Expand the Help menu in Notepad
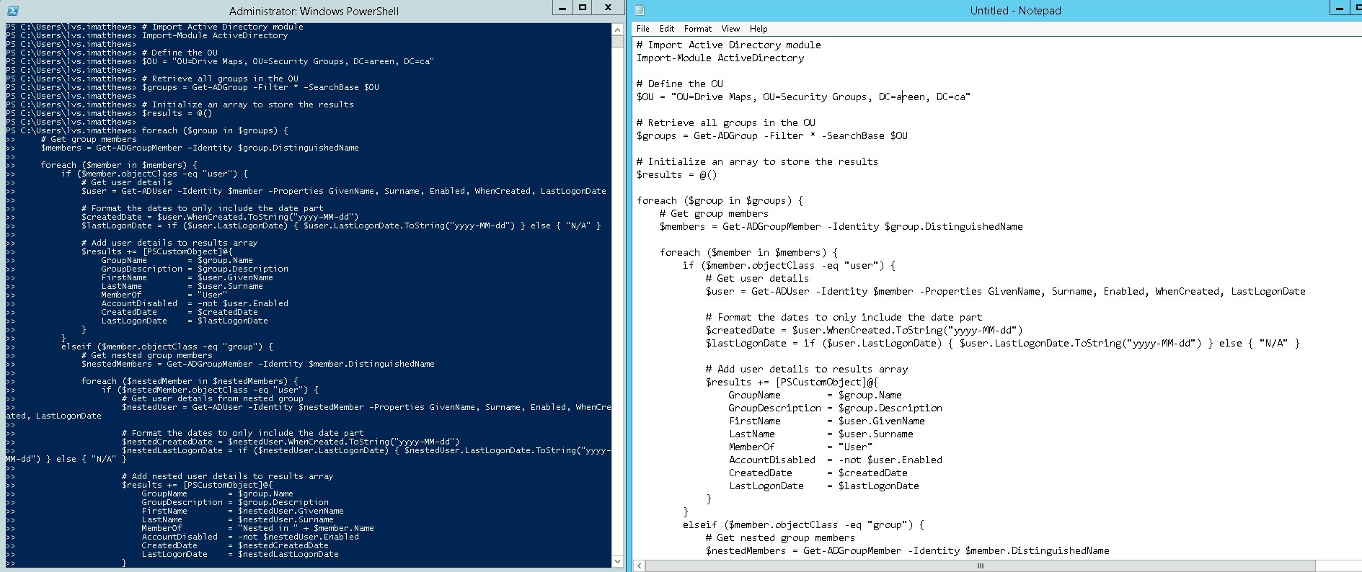 point(759,29)
